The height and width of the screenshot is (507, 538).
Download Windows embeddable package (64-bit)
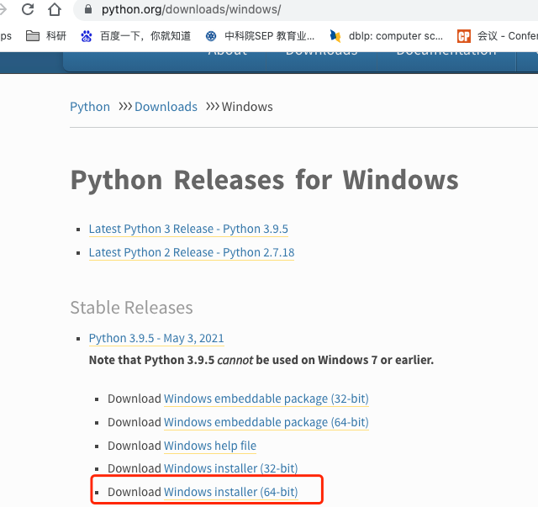point(266,422)
